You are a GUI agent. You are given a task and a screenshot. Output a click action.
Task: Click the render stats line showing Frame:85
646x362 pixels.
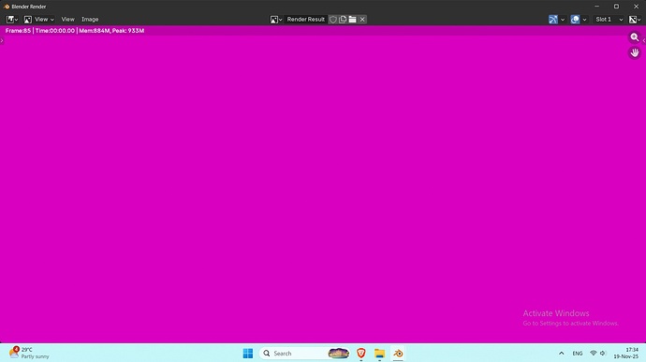click(x=75, y=31)
